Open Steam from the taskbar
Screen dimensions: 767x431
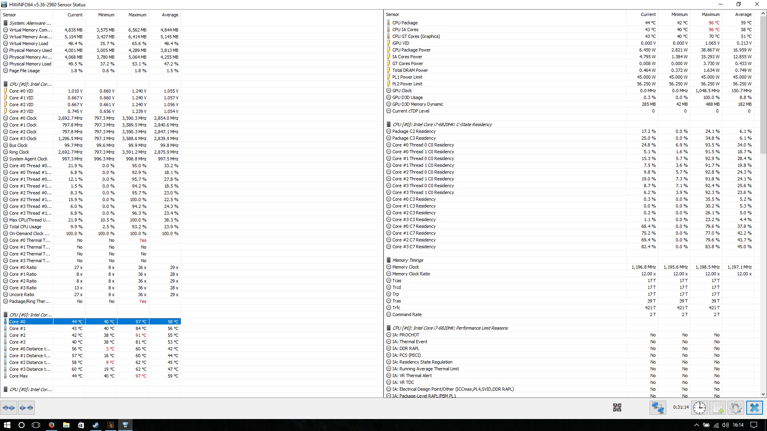tap(96, 425)
